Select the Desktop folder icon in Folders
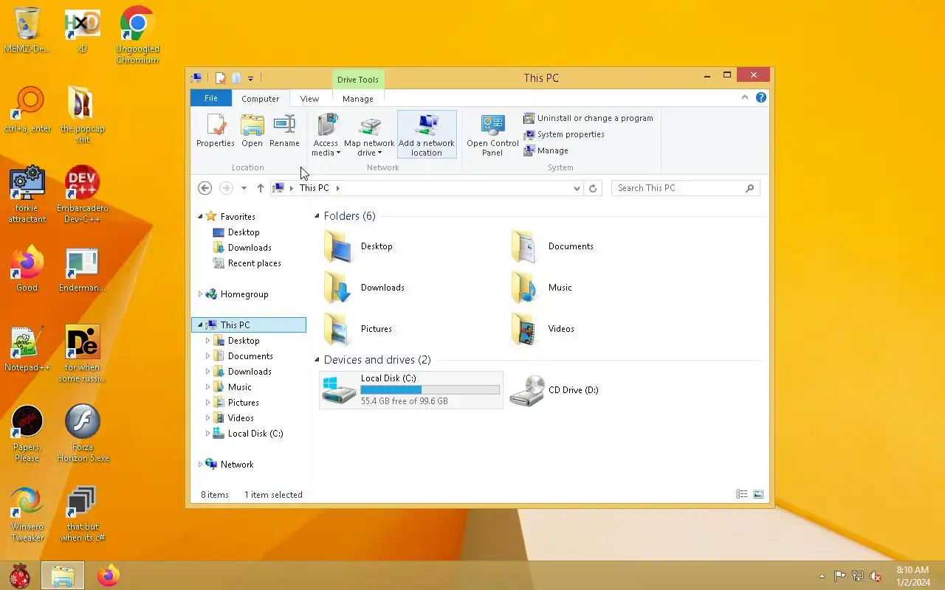945x590 pixels. pos(340,246)
